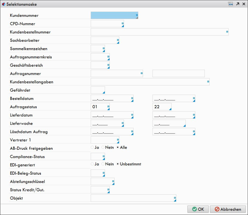Screen dimensions: 248x215
Task: Click into the Kundenbestellangaben text field
Action: tap(150, 82)
